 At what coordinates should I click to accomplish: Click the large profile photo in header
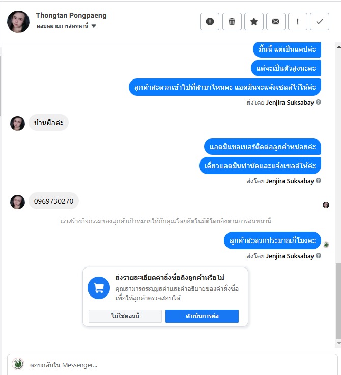[x=18, y=21]
